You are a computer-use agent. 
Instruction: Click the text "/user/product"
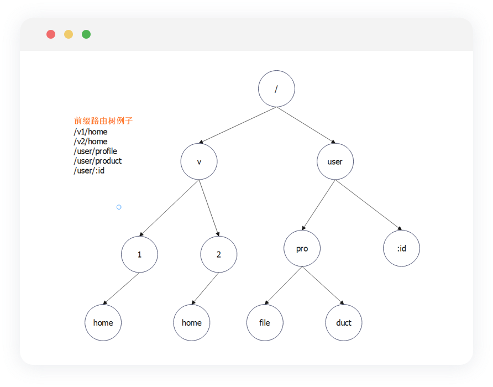(x=97, y=161)
